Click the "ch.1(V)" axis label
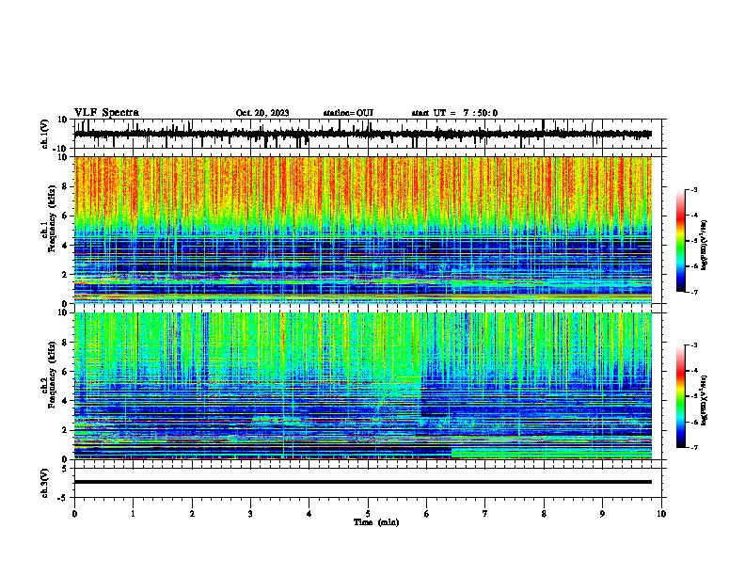The image size is (745, 576). [45, 134]
